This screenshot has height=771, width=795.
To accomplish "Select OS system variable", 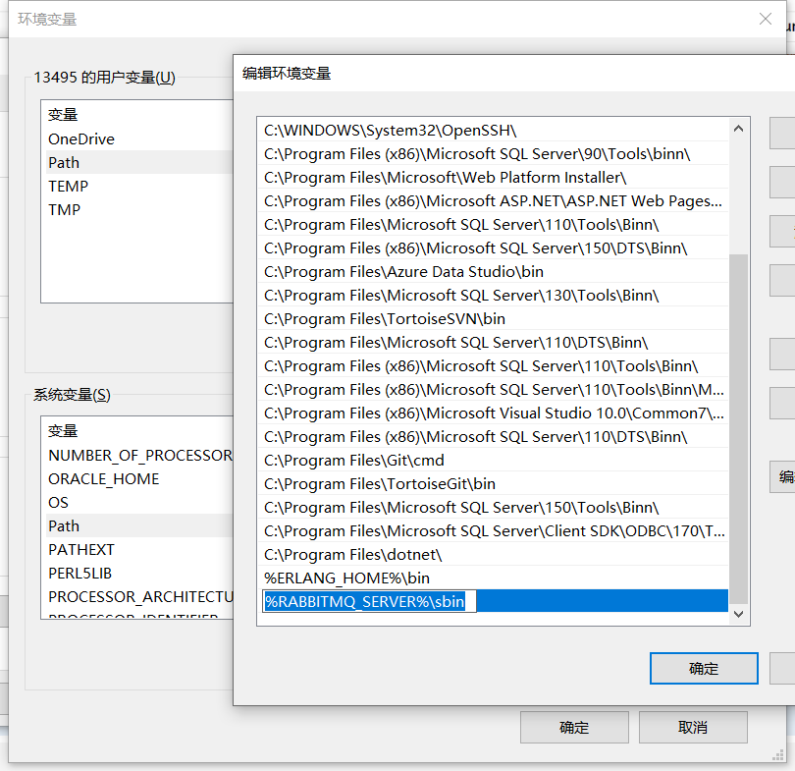I will [x=139, y=503].
